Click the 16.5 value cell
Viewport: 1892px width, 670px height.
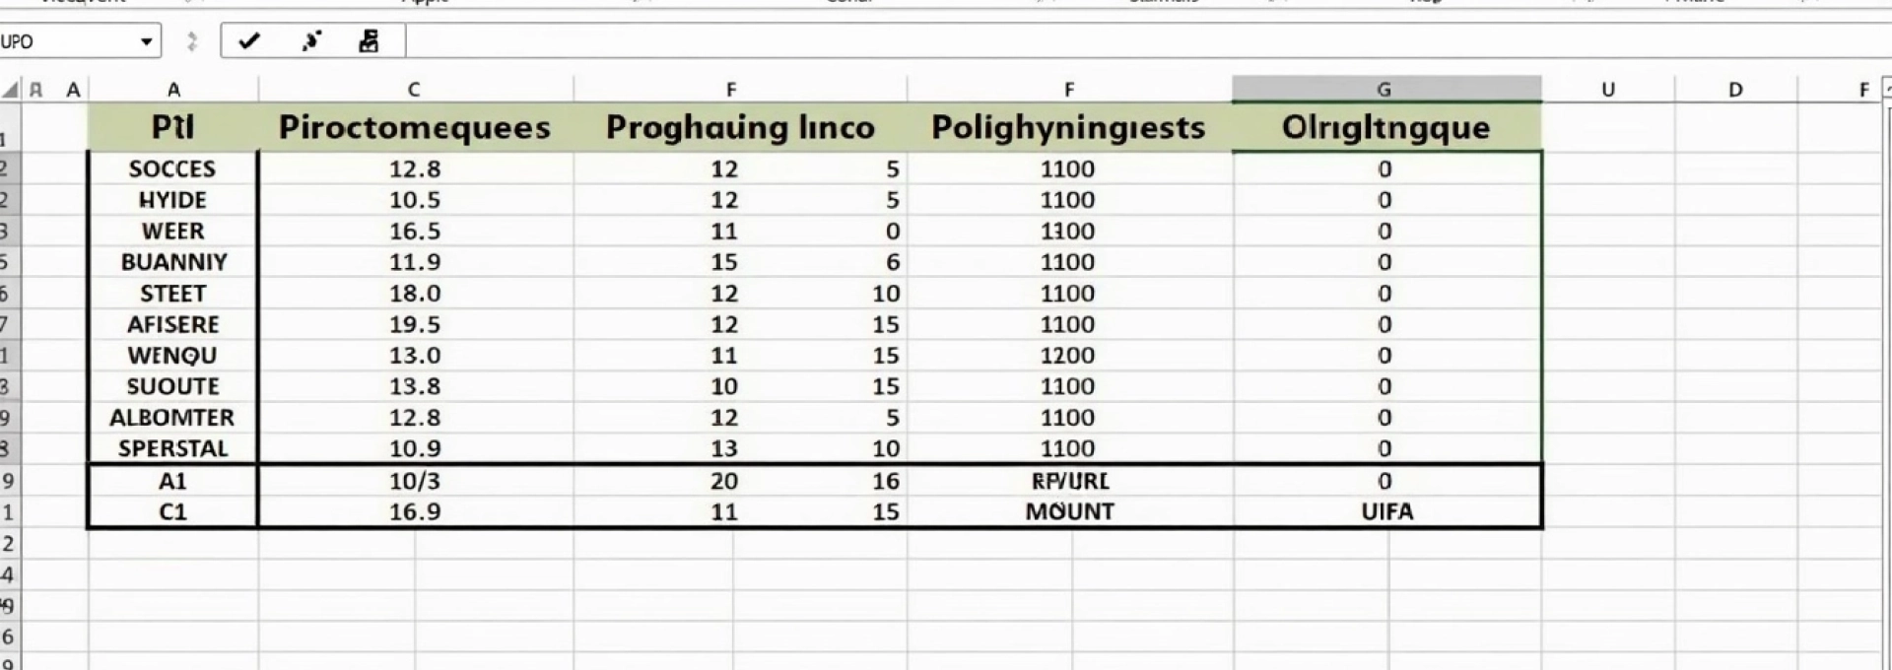(x=415, y=231)
